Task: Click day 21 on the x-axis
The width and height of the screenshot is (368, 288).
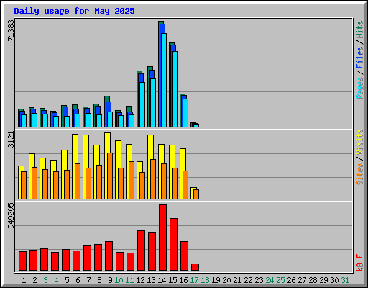Action: 237,280
